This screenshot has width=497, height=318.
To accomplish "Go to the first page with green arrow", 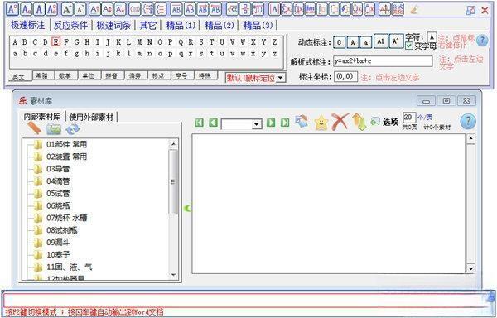I will point(199,123).
